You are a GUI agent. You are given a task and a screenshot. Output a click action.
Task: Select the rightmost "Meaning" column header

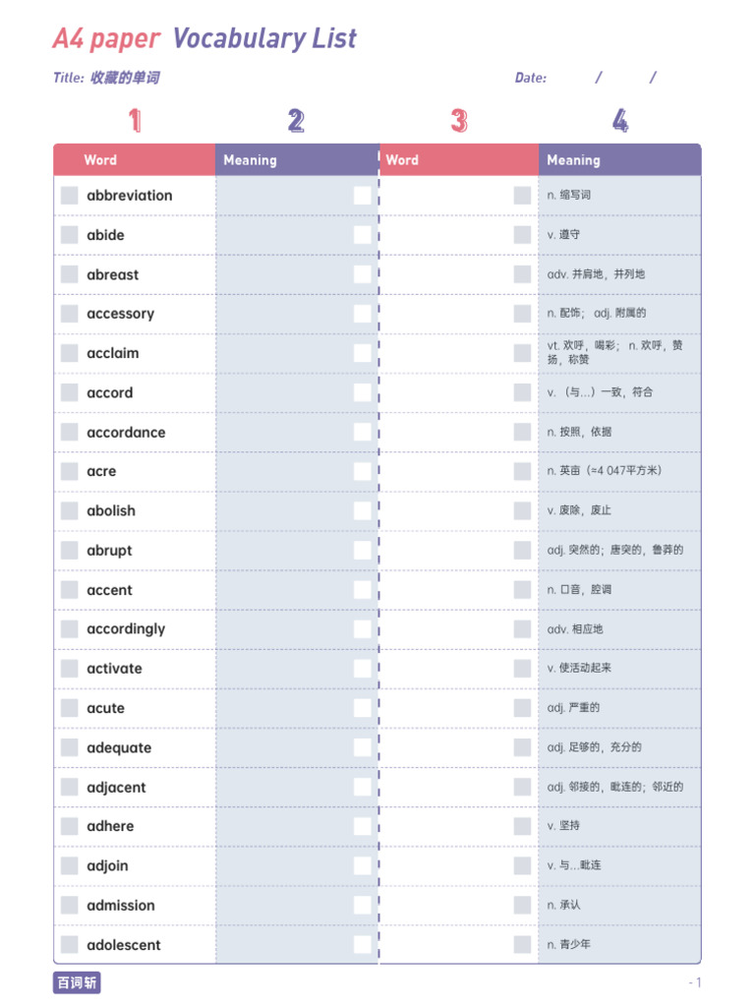(573, 160)
